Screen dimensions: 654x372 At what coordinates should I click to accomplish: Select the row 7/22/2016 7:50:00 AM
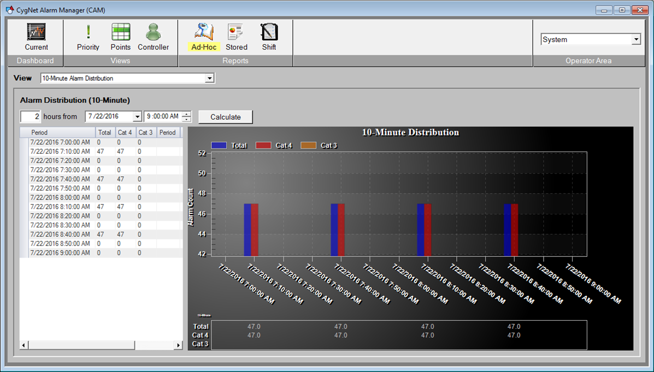pos(102,188)
